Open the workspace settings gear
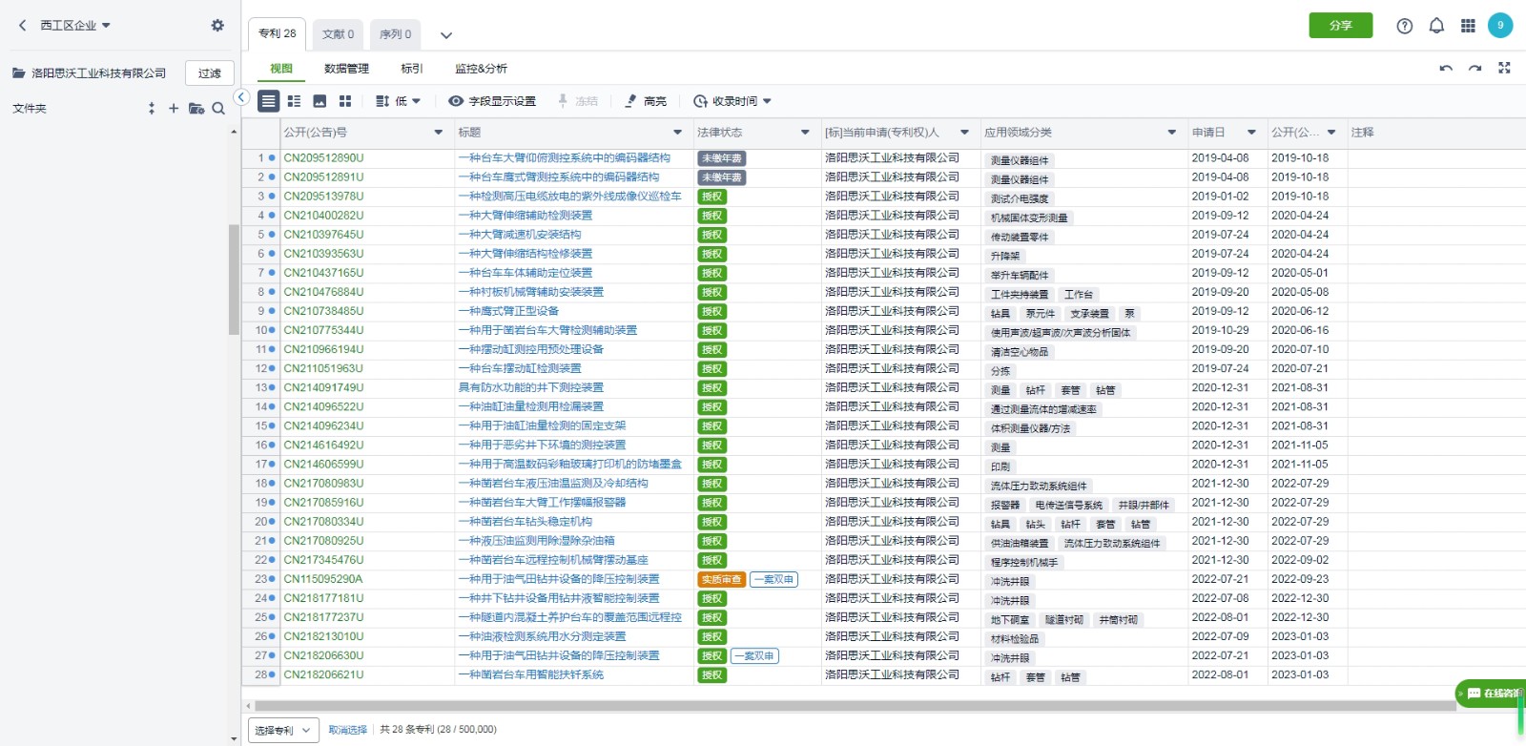Viewport: 1526px width, 746px height. 217,26
